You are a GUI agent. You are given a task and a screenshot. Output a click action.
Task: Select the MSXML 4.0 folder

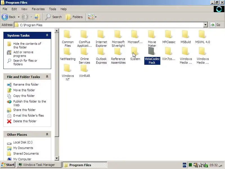click(x=202, y=37)
